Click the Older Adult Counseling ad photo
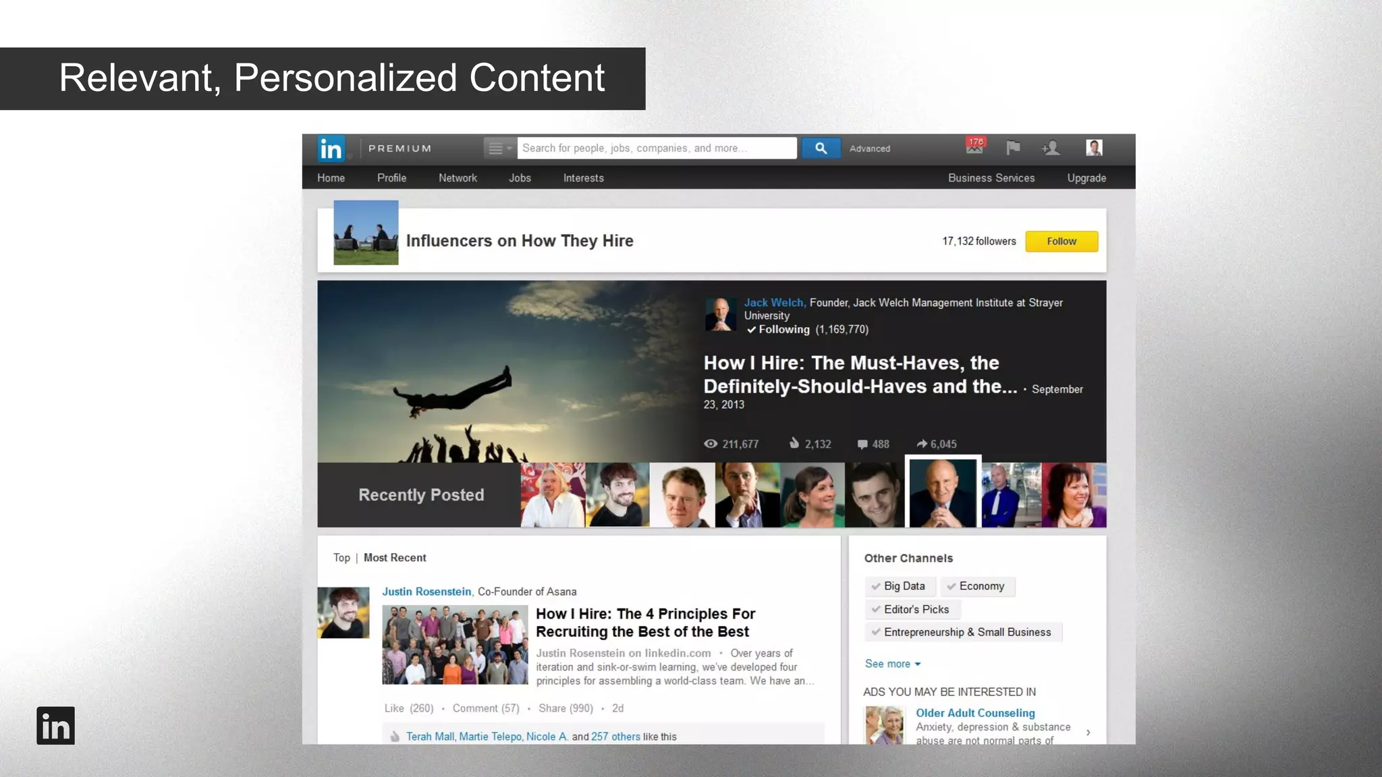The width and height of the screenshot is (1382, 777). (x=884, y=725)
